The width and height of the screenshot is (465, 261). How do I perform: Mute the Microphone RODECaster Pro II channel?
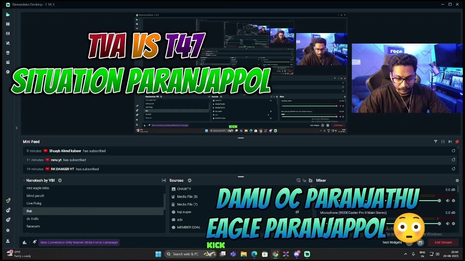point(448,224)
